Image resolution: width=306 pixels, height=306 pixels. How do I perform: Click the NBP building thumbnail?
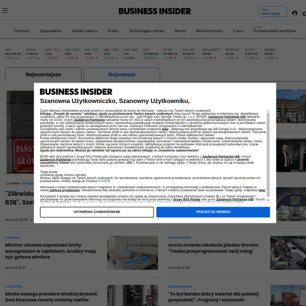291,204
